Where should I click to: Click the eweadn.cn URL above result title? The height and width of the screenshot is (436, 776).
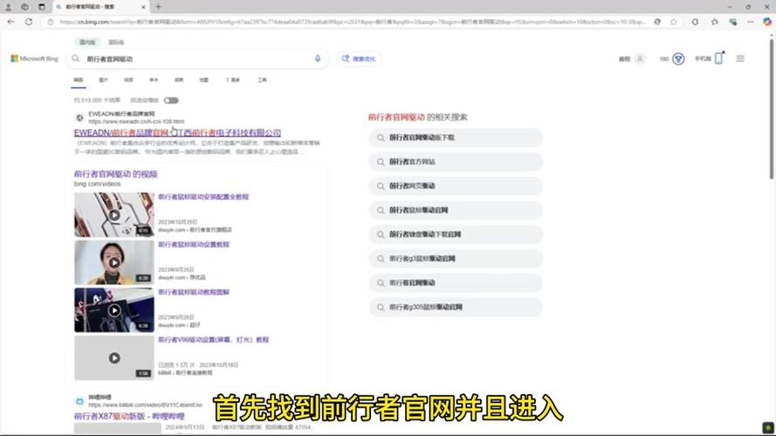[136, 121]
